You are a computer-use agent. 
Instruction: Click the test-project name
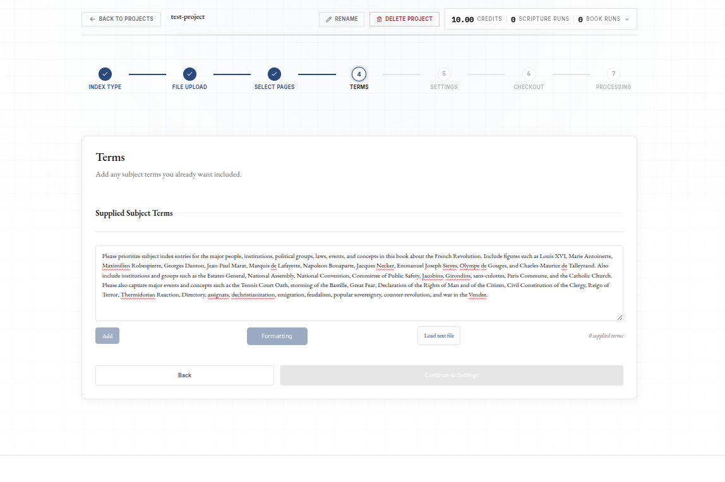pyautogui.click(x=188, y=16)
